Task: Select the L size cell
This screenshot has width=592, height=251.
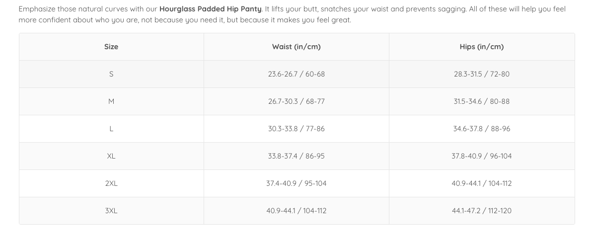Action: tap(111, 129)
